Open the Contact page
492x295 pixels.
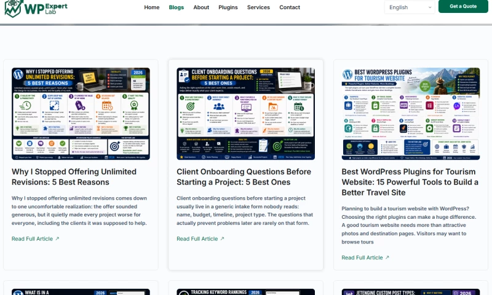tap(290, 7)
